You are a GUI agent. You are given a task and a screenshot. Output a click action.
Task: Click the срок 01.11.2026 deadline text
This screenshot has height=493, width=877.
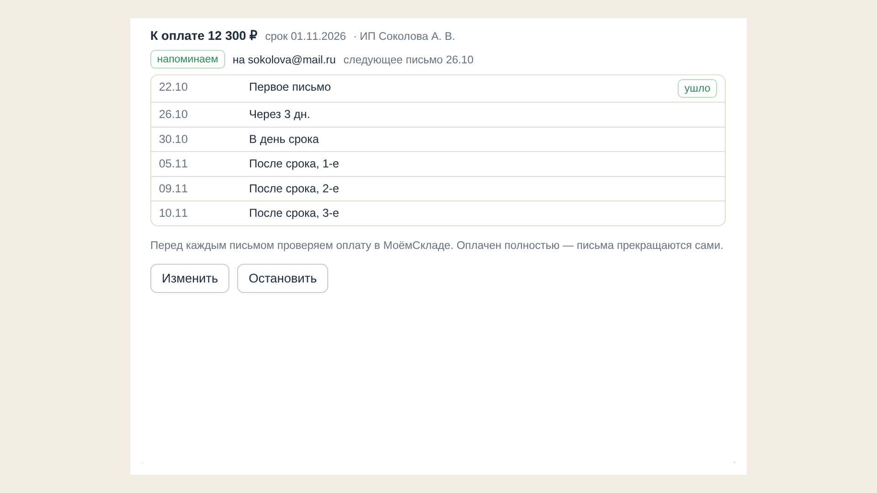[x=305, y=36]
